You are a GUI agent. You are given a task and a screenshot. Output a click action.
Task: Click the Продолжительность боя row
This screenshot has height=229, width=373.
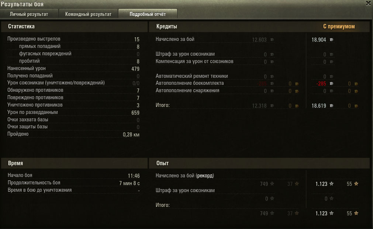(73, 183)
